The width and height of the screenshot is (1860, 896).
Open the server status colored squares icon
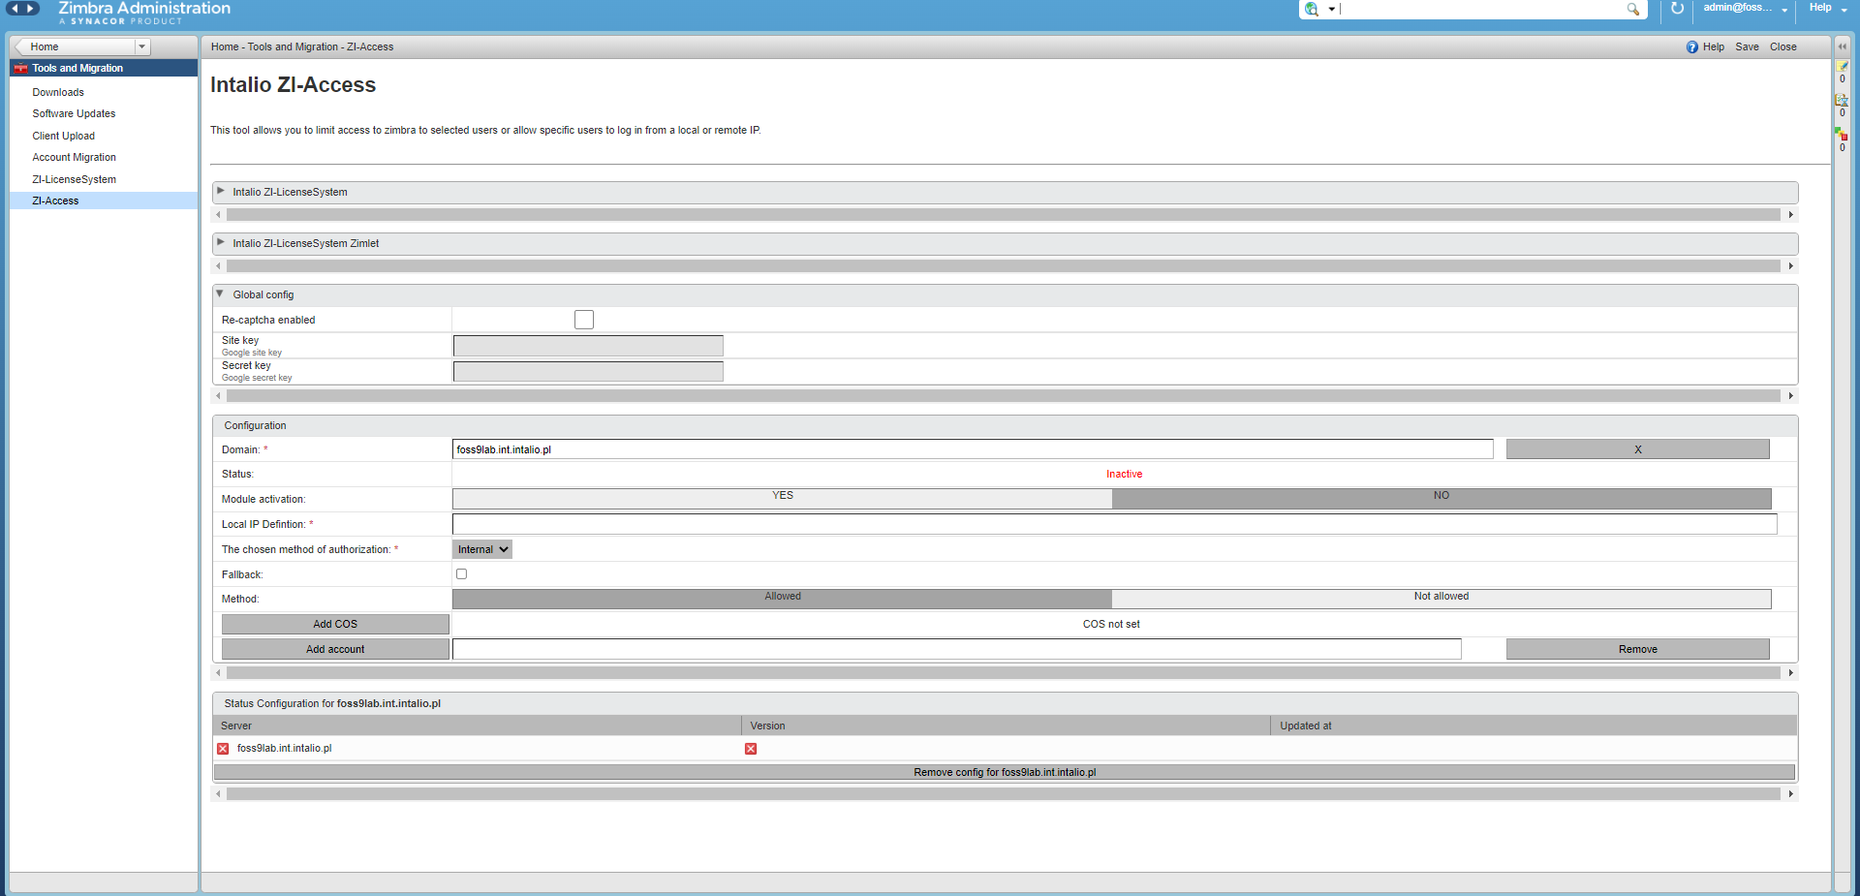(x=1841, y=134)
